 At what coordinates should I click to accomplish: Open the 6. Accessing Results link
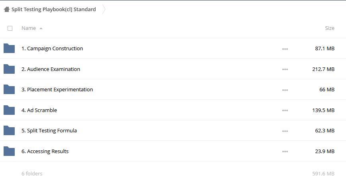(x=45, y=151)
